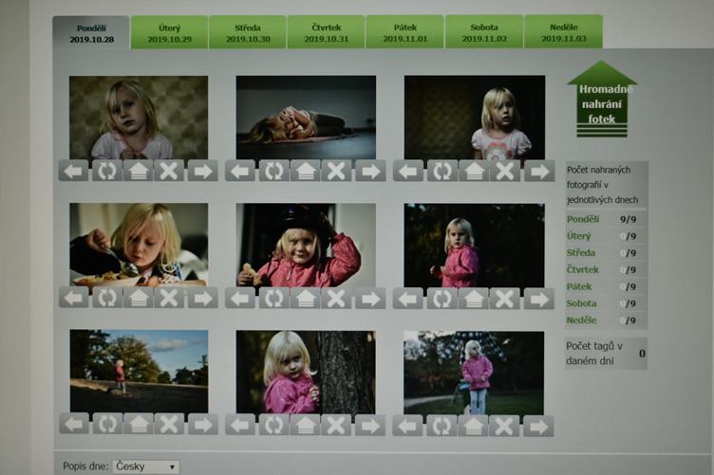Upload a replacement for girl with helmet photo
Image resolution: width=714 pixels, height=475 pixels.
[306, 299]
